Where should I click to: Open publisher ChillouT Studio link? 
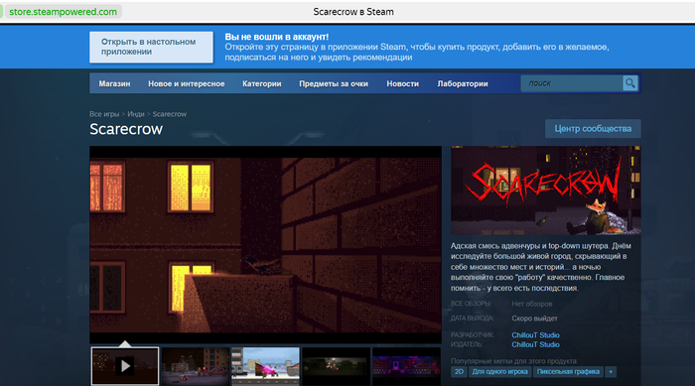point(535,344)
